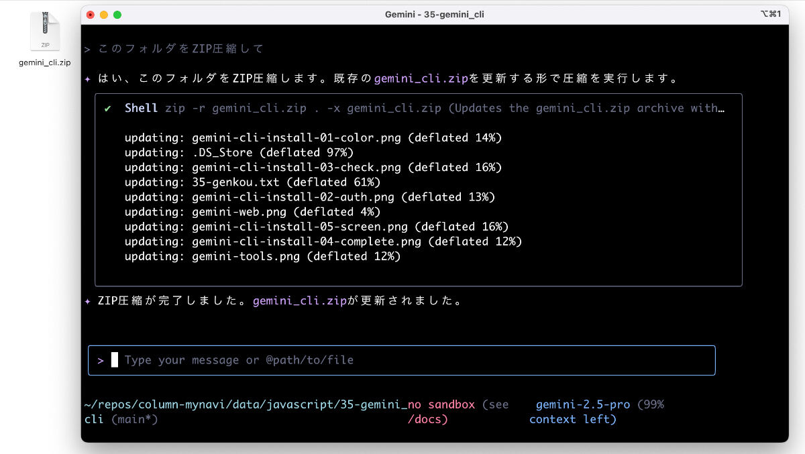Click the sparkle icon before "はい、このフォルダをZIP圧縮します"
The width and height of the screenshot is (805, 454).
point(87,78)
